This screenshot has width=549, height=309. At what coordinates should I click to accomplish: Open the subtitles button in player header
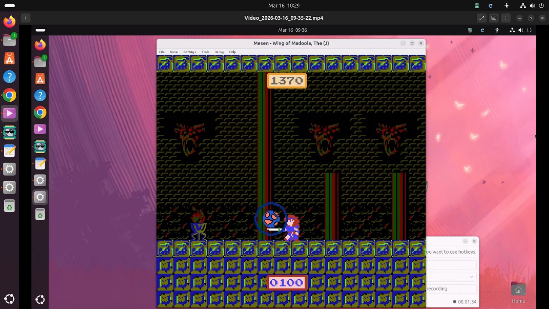494,18
